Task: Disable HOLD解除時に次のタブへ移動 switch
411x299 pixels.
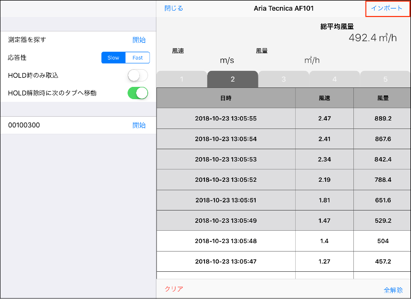Action: click(138, 93)
